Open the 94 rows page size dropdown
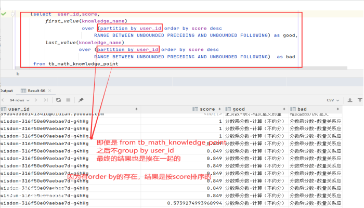Screen dimensions: 364x208 pyautogui.click(x=20, y=100)
